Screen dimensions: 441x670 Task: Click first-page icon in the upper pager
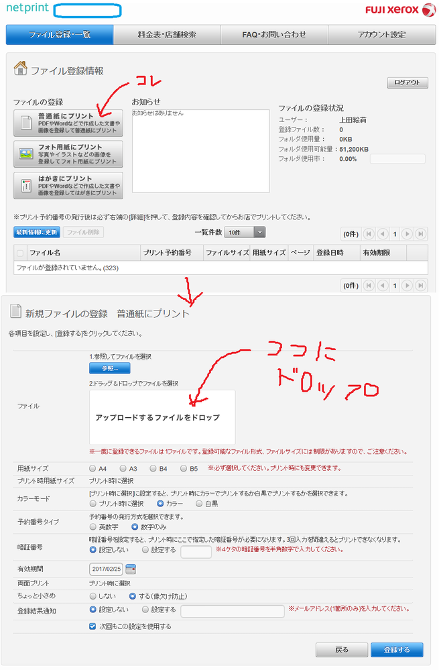coord(369,234)
